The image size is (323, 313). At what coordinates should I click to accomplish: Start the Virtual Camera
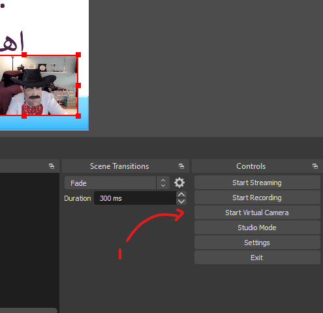[x=257, y=213]
